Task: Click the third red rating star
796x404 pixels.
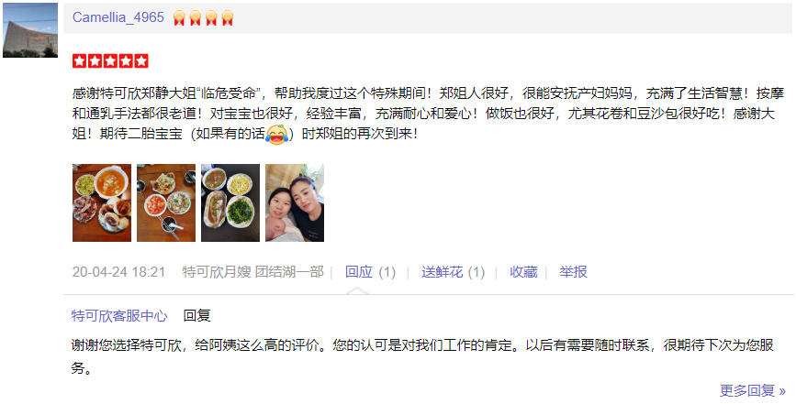Action: 111,61
